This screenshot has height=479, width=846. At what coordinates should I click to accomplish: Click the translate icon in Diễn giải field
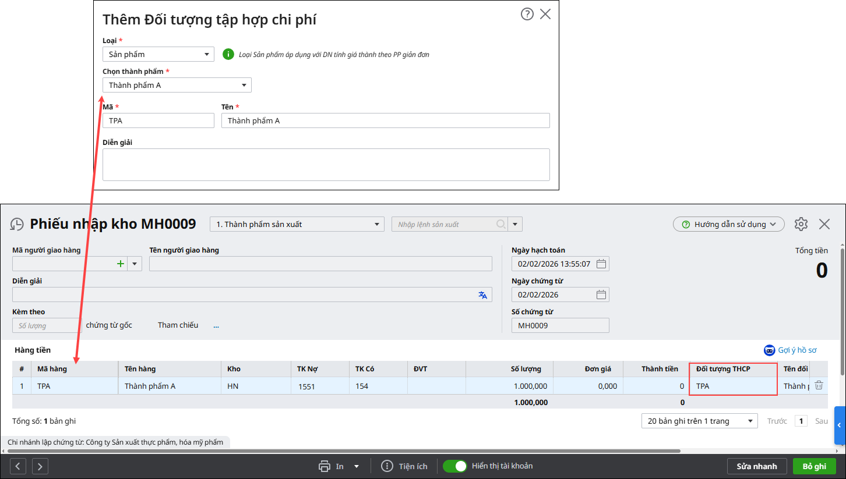click(482, 295)
